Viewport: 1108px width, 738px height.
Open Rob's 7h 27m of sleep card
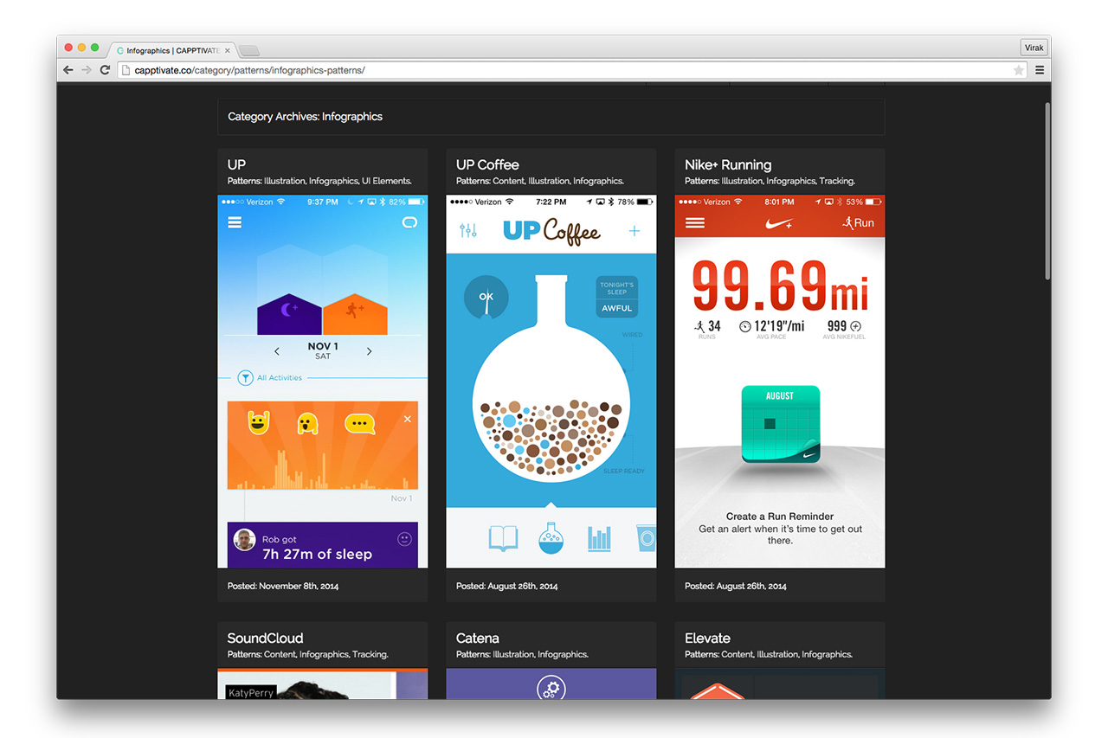pos(323,545)
